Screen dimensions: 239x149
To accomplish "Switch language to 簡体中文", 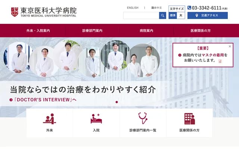I will tap(156, 8).
